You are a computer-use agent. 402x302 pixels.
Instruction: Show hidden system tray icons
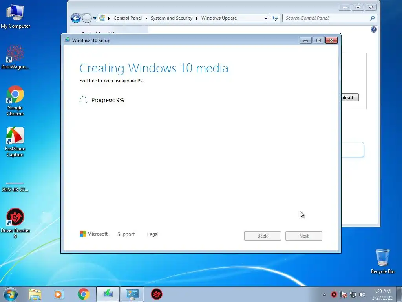tap(324, 295)
